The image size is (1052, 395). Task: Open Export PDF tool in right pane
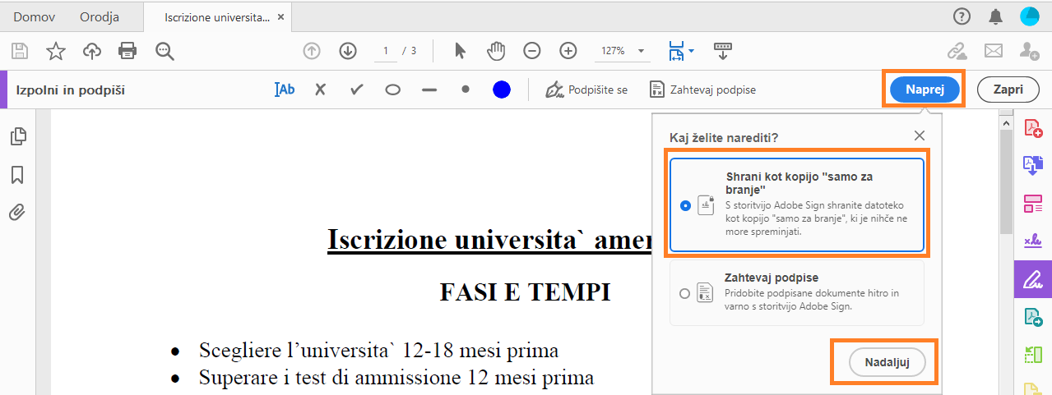pyautogui.click(x=1032, y=165)
